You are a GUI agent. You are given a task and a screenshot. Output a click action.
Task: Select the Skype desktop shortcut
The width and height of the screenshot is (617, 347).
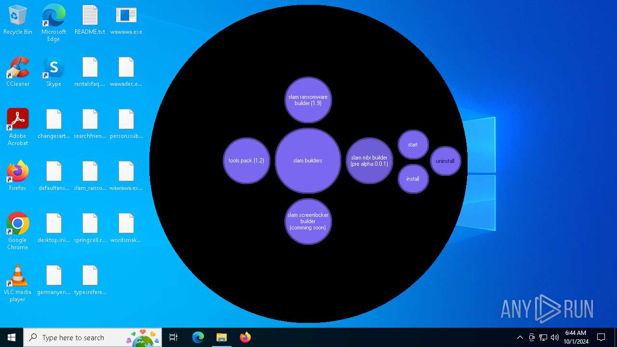54,72
